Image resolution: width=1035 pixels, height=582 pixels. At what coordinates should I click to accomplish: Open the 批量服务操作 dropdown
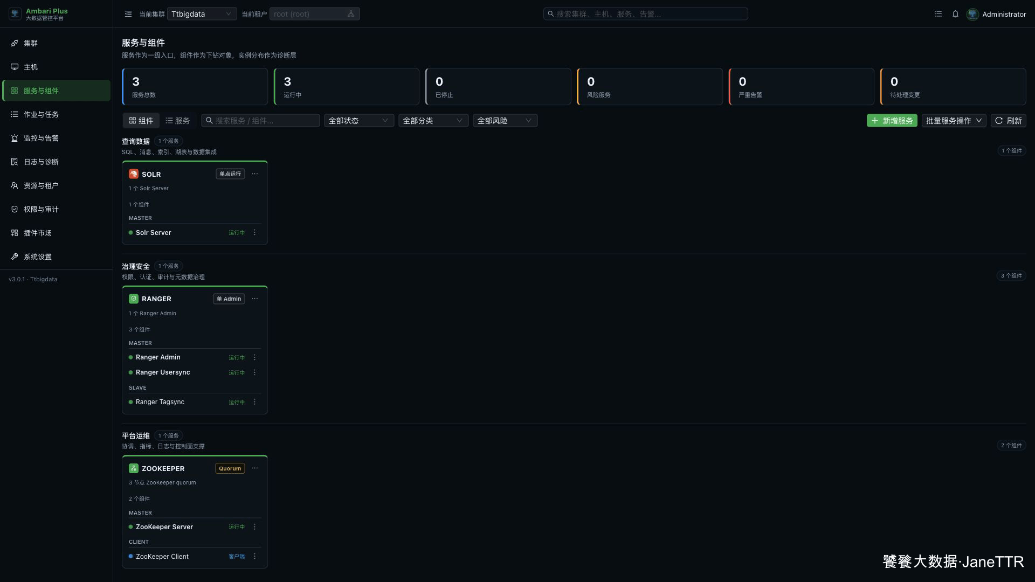click(954, 121)
